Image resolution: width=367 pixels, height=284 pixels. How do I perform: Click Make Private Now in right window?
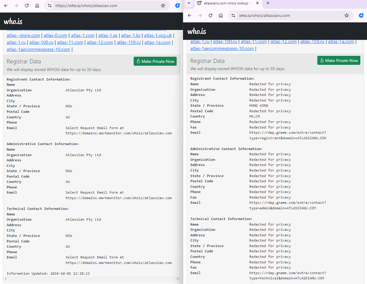[339, 60]
